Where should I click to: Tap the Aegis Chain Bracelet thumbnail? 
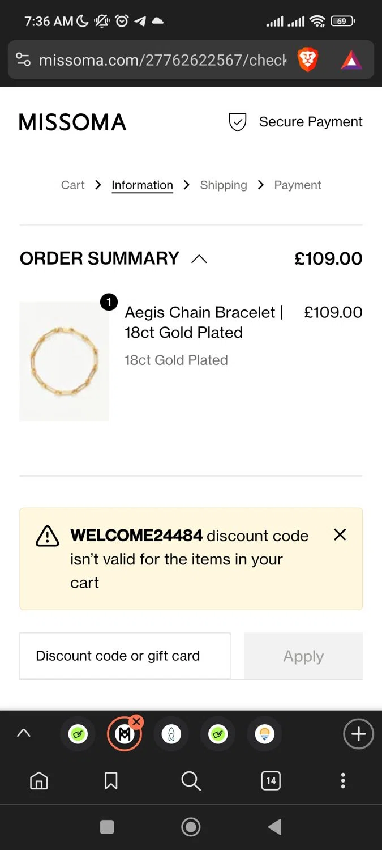pos(64,361)
